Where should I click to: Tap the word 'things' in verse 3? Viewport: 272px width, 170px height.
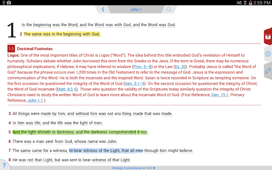[24, 114]
